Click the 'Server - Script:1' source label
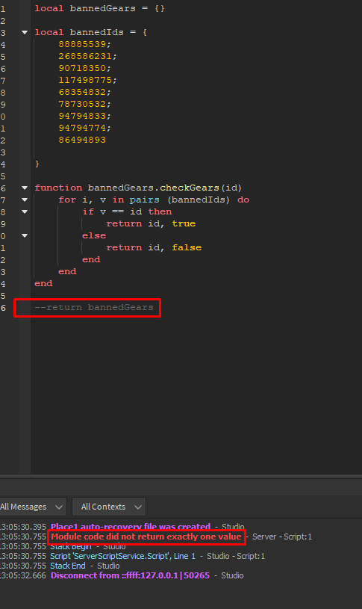Image resolution: width=362 pixels, height=609 pixels. 282,537
